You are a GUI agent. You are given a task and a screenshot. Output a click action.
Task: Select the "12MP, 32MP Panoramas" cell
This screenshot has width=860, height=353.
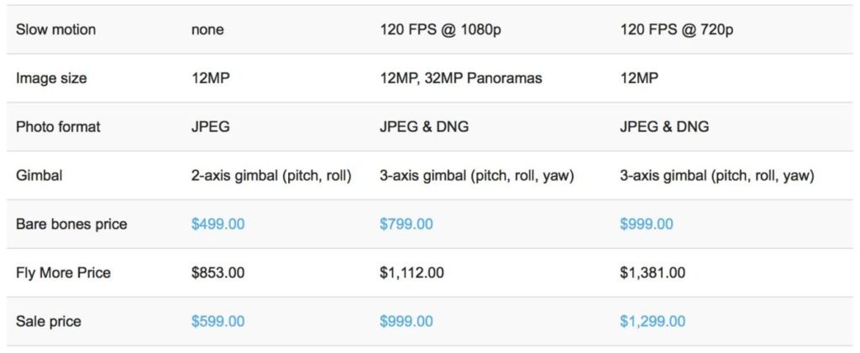click(461, 78)
